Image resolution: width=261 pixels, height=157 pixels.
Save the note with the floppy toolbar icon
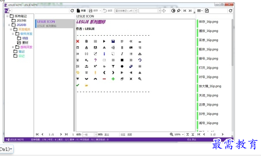(90, 11)
